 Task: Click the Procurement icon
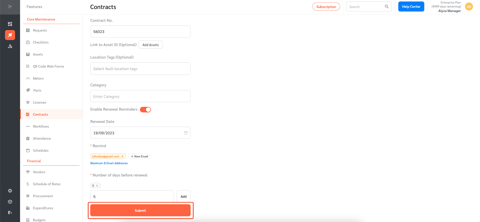pyautogui.click(x=28, y=196)
